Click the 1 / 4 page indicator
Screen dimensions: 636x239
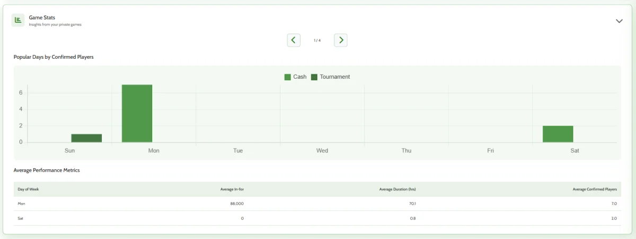coord(317,40)
